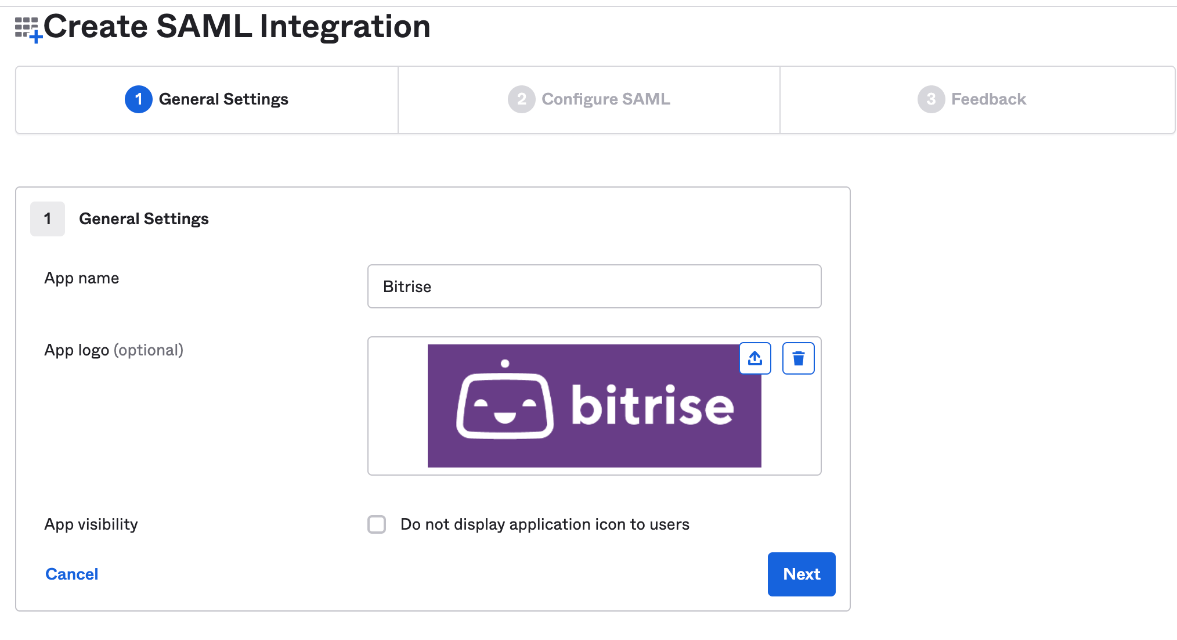Click the Create SAML Integration heading
The image size is (1177, 640).
click(237, 27)
